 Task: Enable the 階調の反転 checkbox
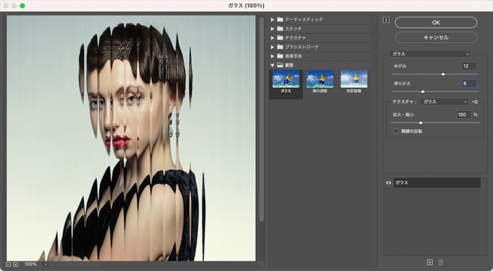coord(396,131)
